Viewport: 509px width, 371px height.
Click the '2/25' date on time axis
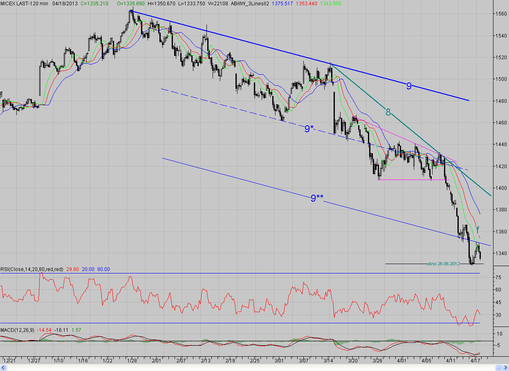click(x=255, y=360)
